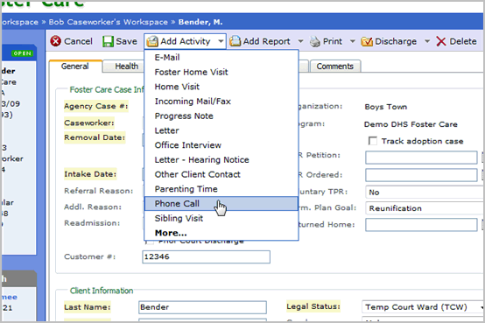Screen dimensions: 485x323
Task: Enable Track adoption case checkbox
Action: (373, 141)
